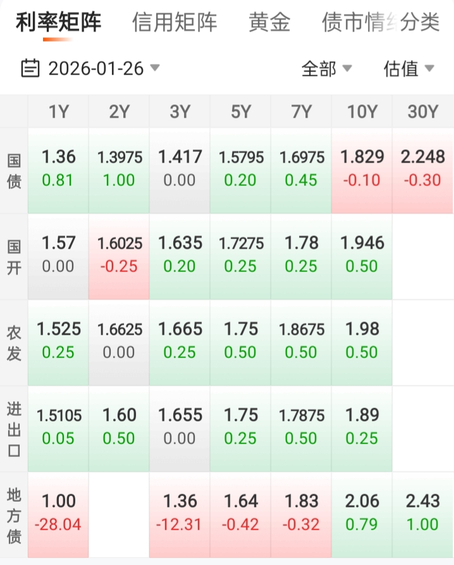Tap the 进出口 row header

pyautogui.click(x=14, y=428)
